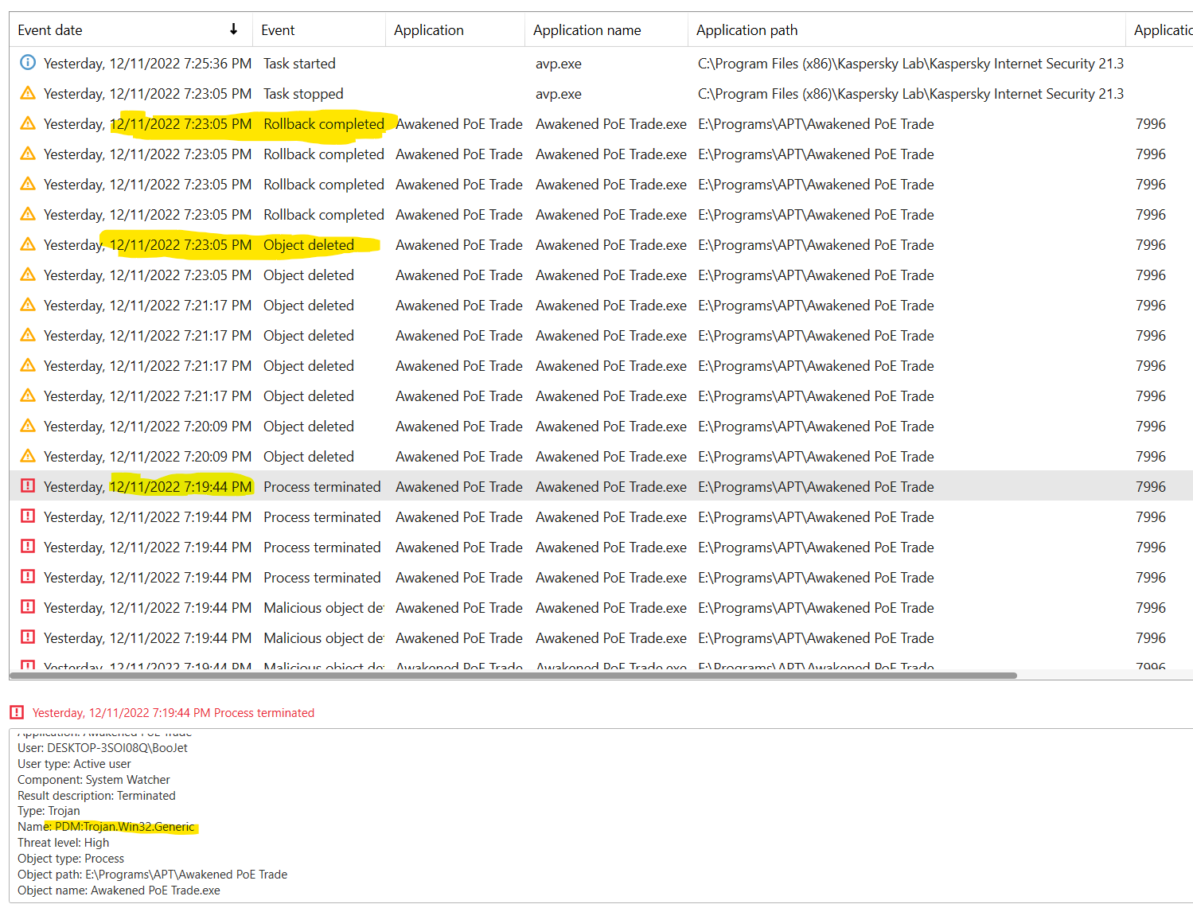Click the warning icon on the first Rollback completed row
The image size is (1193, 908).
pyautogui.click(x=27, y=123)
